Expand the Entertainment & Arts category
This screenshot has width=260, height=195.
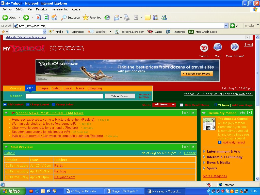(x=204, y=151)
